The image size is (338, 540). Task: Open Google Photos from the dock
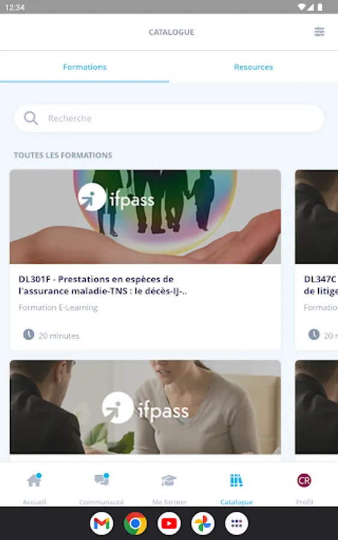202,523
